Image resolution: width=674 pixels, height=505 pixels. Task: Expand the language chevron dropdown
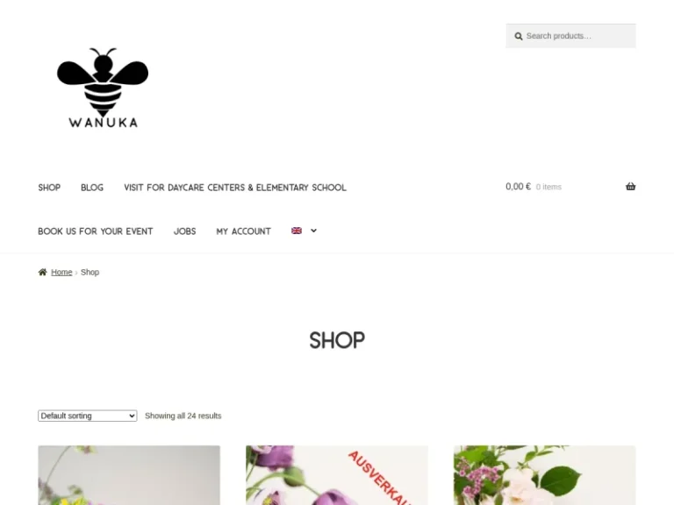pyautogui.click(x=314, y=231)
